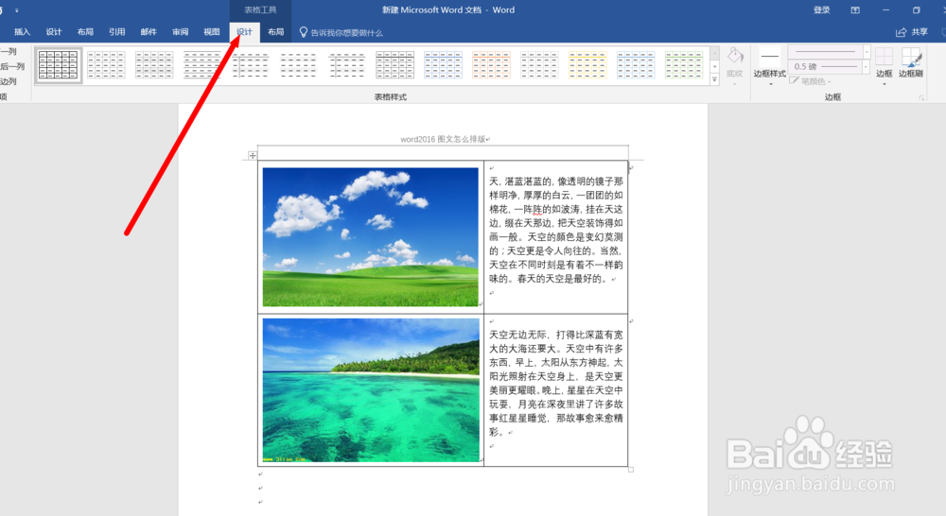Image resolution: width=946 pixels, height=516 pixels.
Task: Apply the yellow-accent table style thumbnail
Action: pyautogui.click(x=587, y=65)
